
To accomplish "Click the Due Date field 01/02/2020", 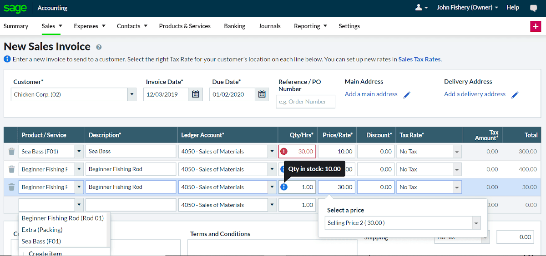I will pos(233,94).
